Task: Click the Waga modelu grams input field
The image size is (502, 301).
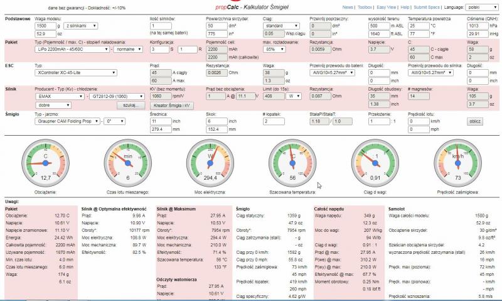Action: 46,25
